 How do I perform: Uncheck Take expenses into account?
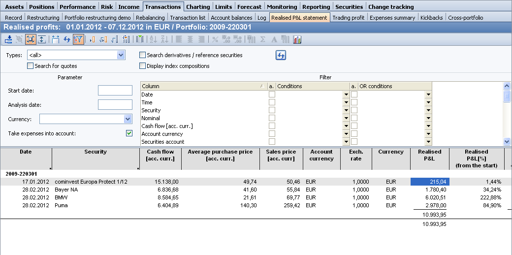pos(129,133)
